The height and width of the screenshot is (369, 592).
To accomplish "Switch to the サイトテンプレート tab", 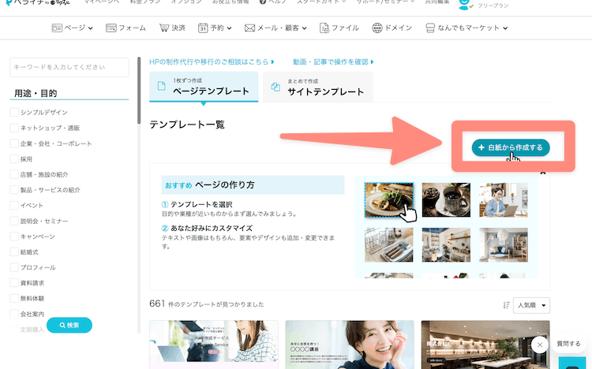I will [318, 87].
